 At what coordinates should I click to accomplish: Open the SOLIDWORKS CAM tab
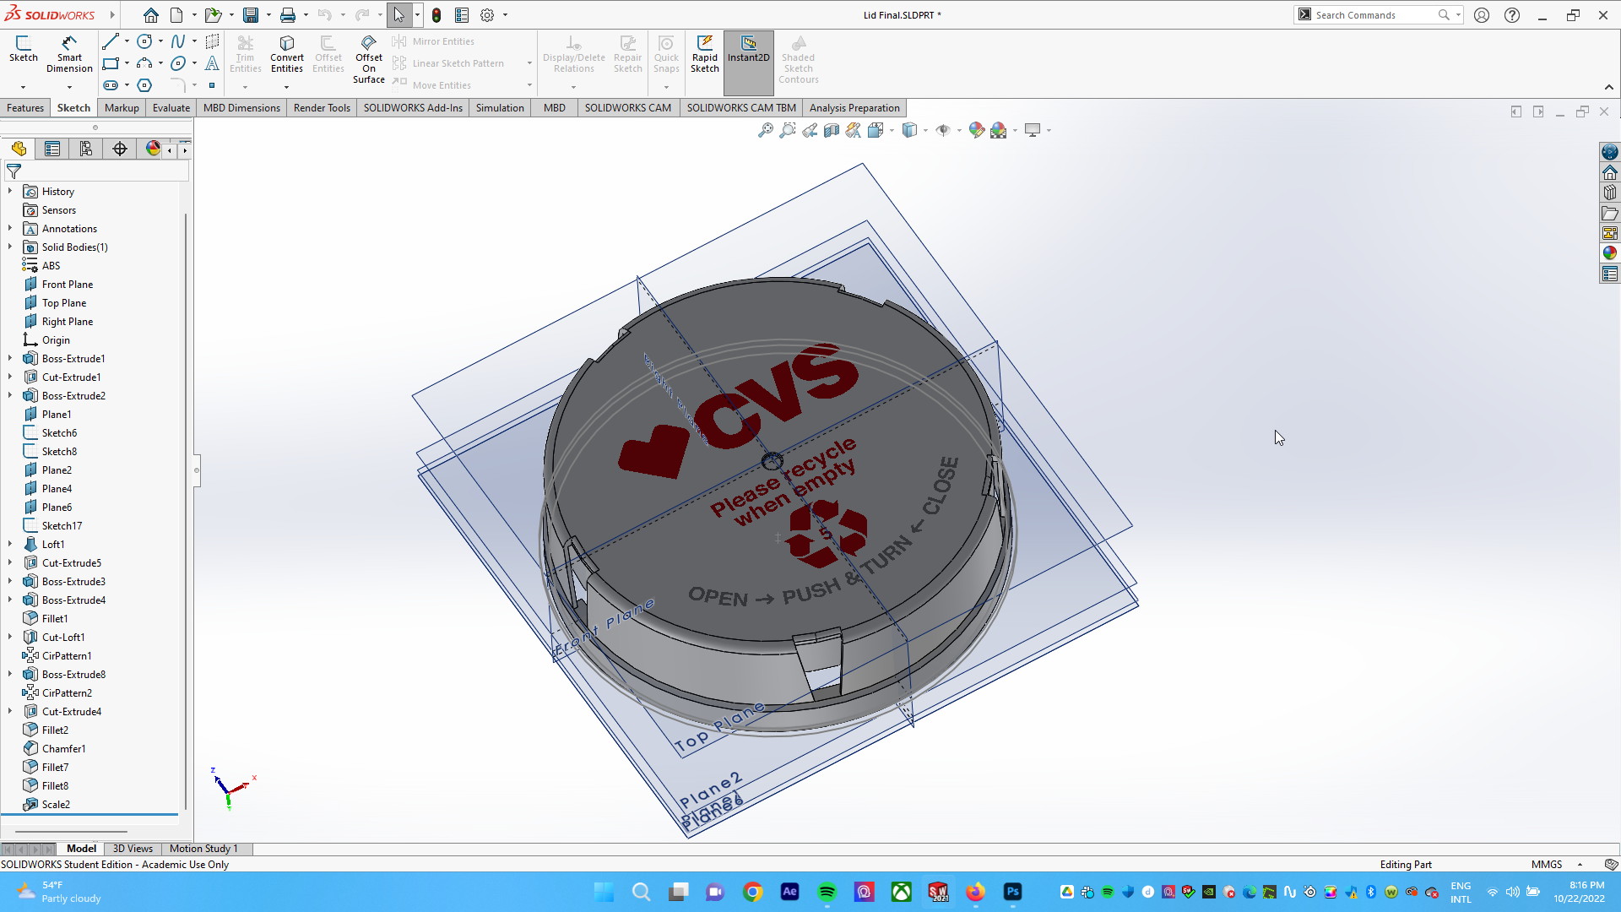[628, 108]
